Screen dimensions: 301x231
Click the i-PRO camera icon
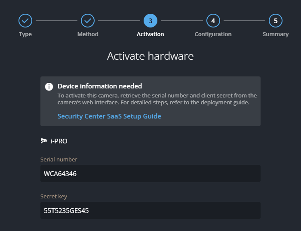[x=44, y=141]
